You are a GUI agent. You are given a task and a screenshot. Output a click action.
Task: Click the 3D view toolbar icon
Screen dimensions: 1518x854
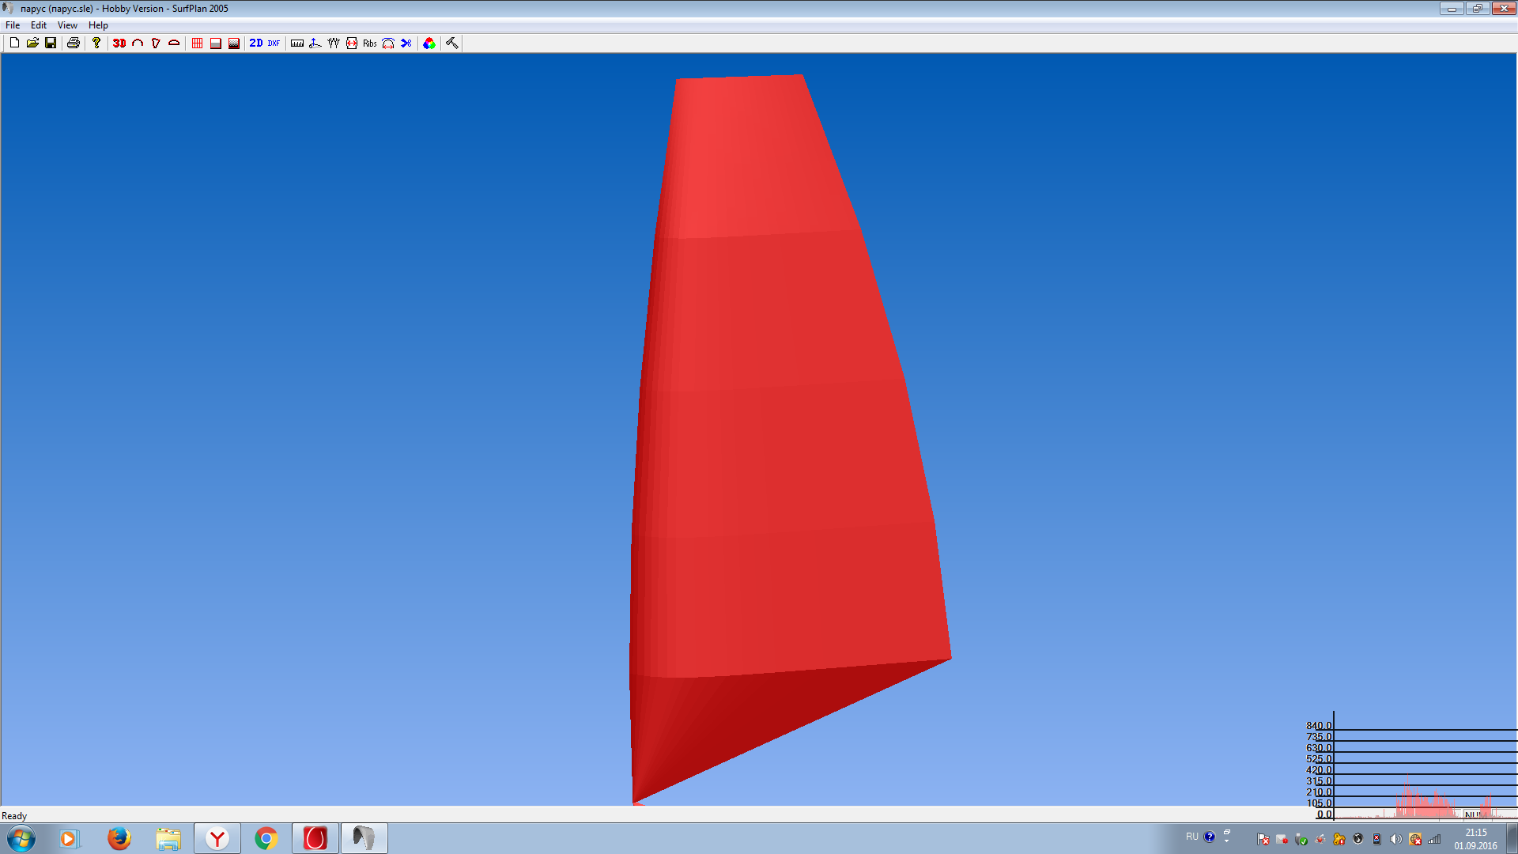119,43
